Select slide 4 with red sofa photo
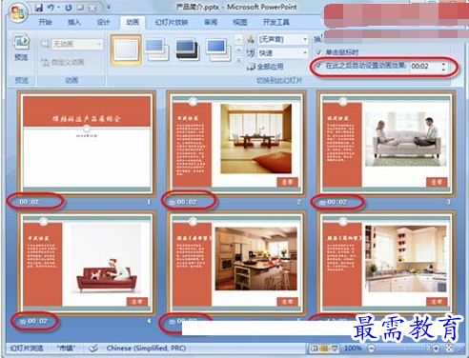Screen dimensions: 469x358 pyautogui.click(x=87, y=263)
